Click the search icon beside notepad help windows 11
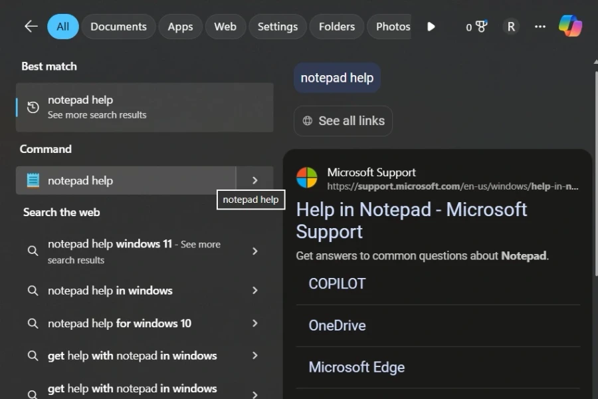 pos(33,251)
